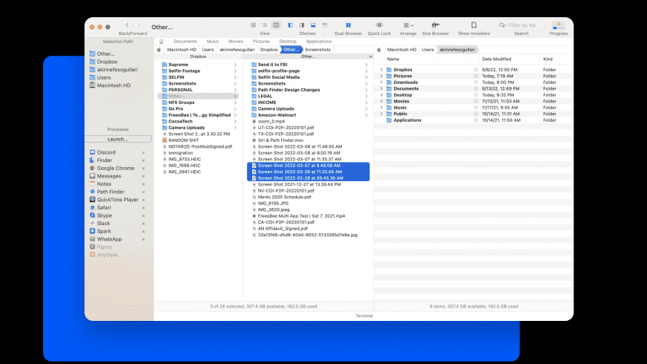647x364 pixels.
Task: Toggle Show Invisibles files
Action: click(474, 25)
